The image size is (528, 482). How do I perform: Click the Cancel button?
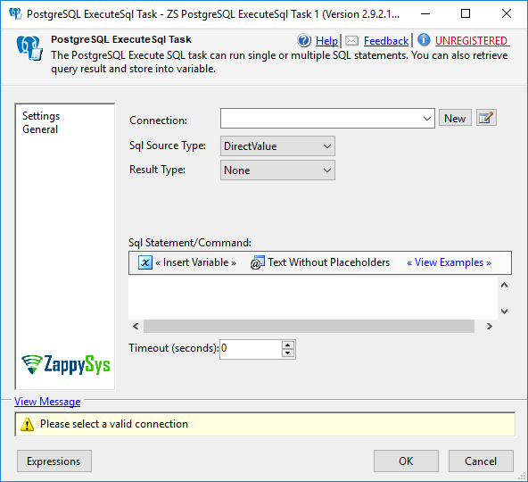[481, 461]
